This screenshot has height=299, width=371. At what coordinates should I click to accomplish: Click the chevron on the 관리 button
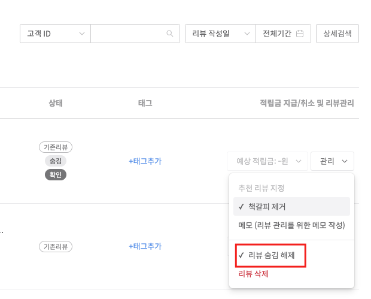coord(345,161)
